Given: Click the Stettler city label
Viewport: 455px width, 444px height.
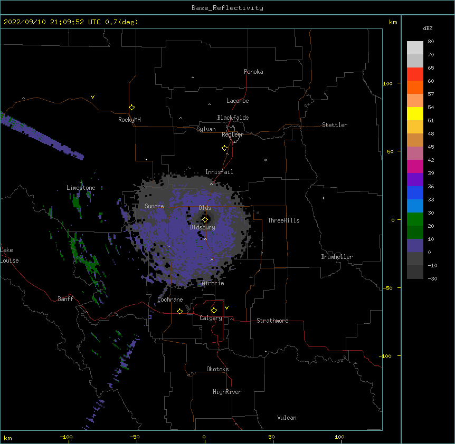Looking at the screenshot, I should 335,125.
